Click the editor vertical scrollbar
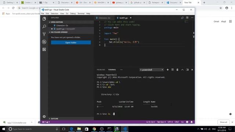Viewport: 235px width, 132px height. pyautogui.click(x=194, y=43)
